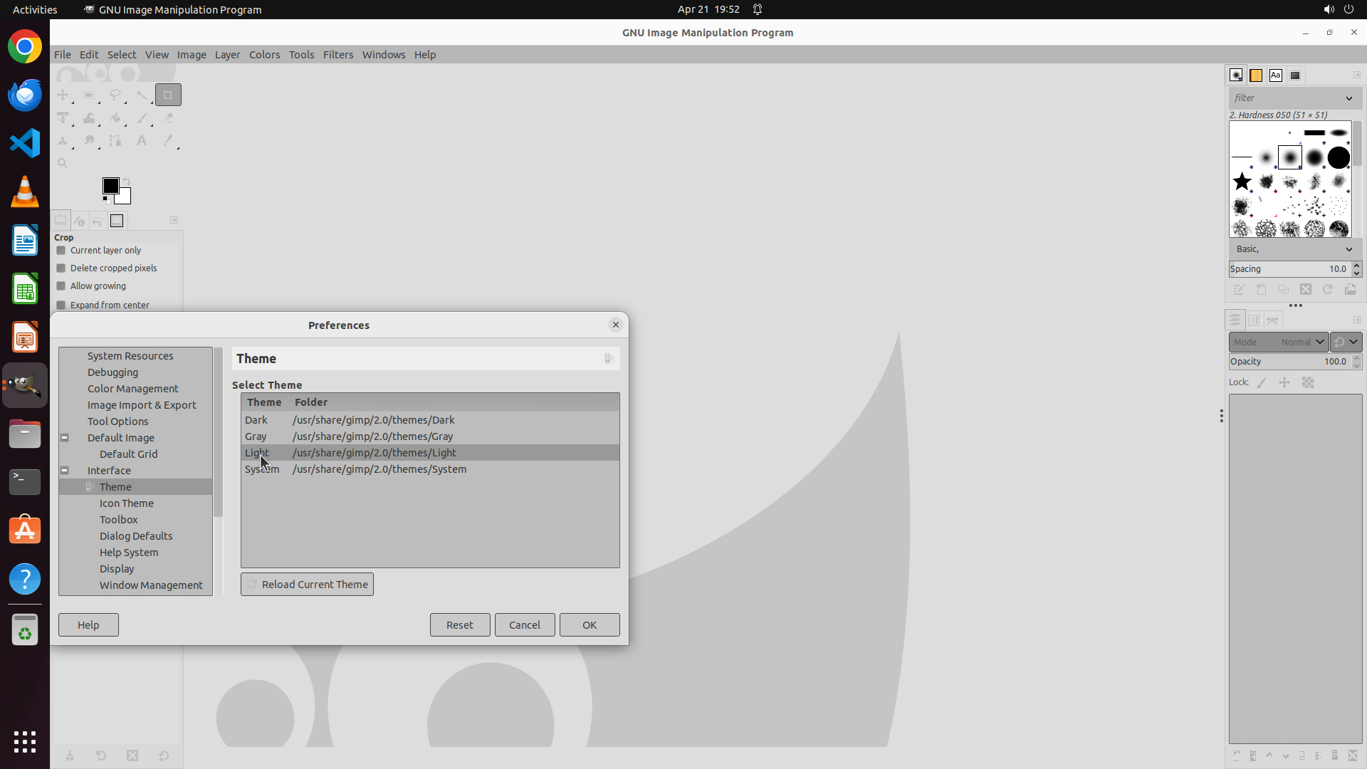This screenshot has width=1367, height=769.
Task: Select the Paintbrush tool
Action: click(x=142, y=118)
